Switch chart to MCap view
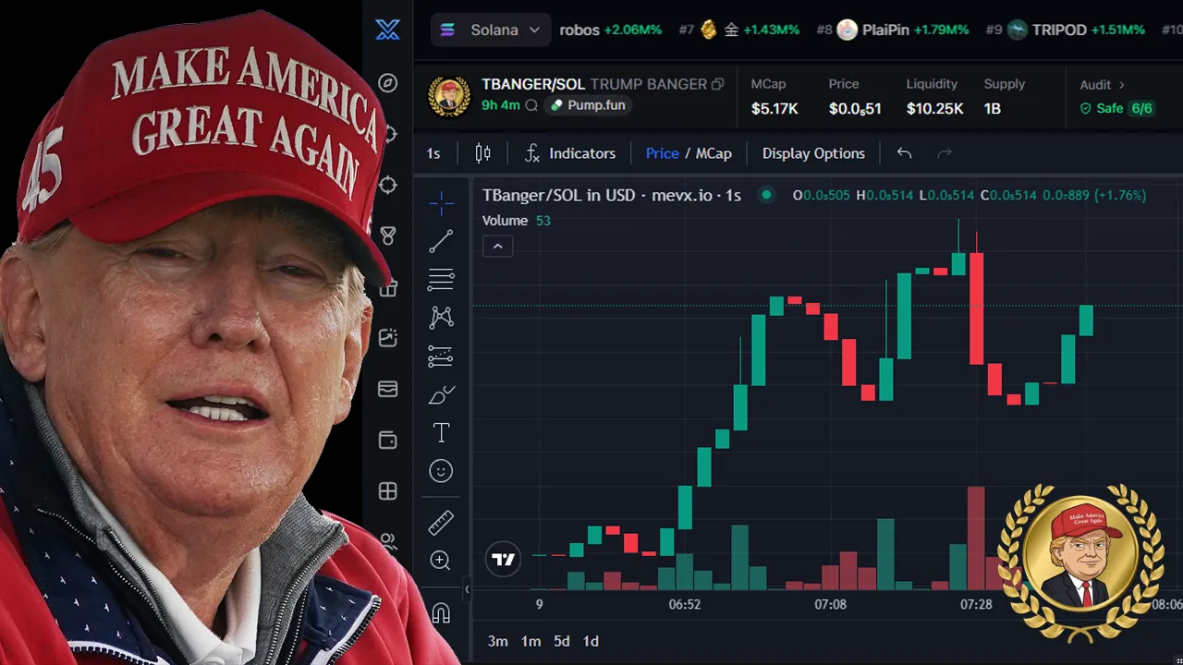The image size is (1183, 665). 713,153
